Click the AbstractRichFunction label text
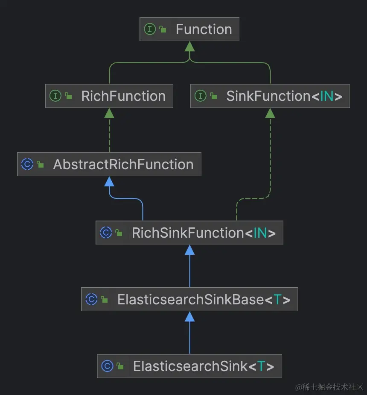367x395 pixels. tap(123, 164)
